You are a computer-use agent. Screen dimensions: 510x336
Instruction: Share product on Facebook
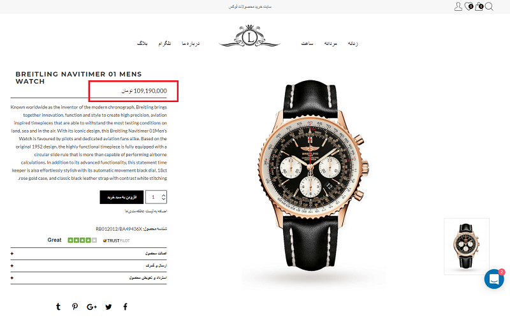[x=125, y=307]
